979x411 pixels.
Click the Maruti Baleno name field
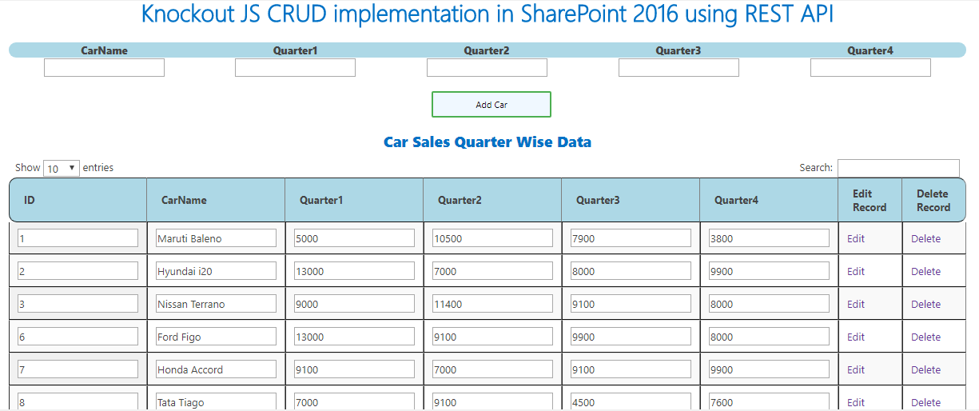tap(216, 238)
